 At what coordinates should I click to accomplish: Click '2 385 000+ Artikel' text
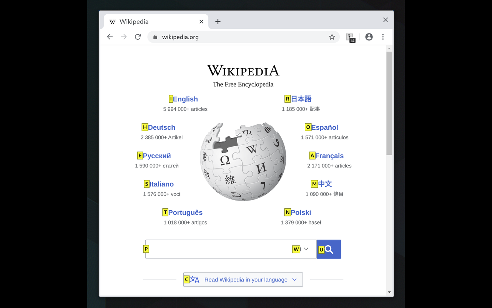click(x=161, y=137)
